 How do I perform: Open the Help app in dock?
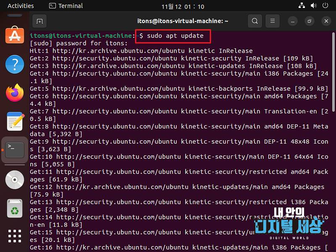15,64
